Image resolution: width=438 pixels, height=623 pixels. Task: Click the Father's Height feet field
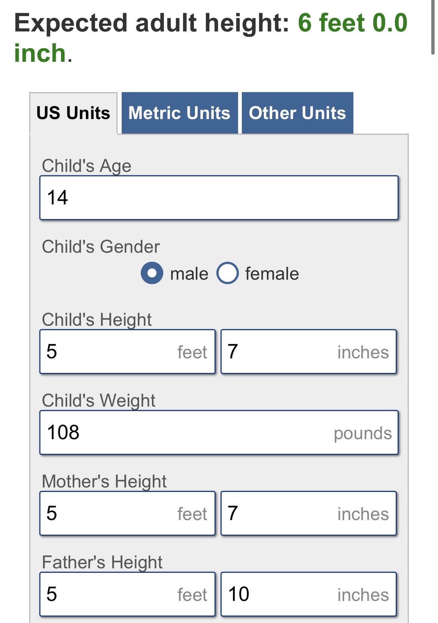pos(127,594)
